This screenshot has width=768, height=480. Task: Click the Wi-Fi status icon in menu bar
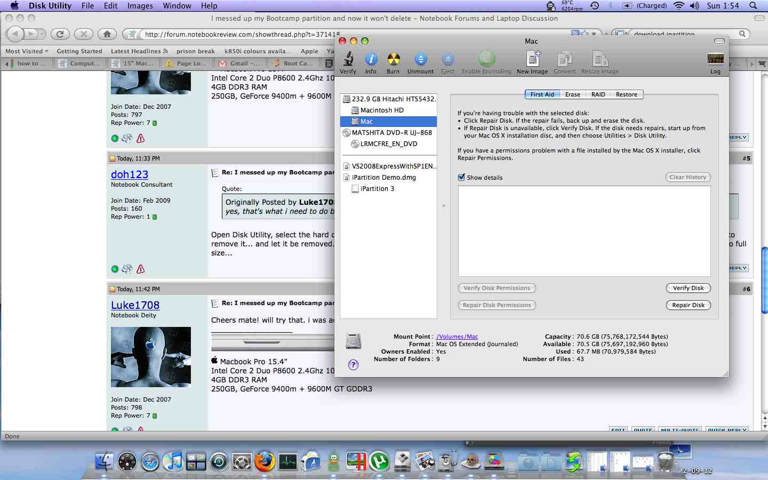[x=678, y=6]
